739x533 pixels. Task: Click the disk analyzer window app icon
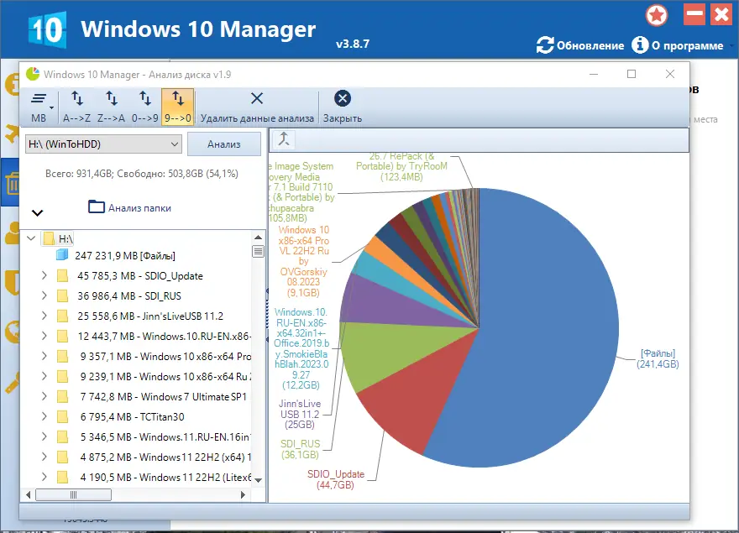(x=33, y=74)
